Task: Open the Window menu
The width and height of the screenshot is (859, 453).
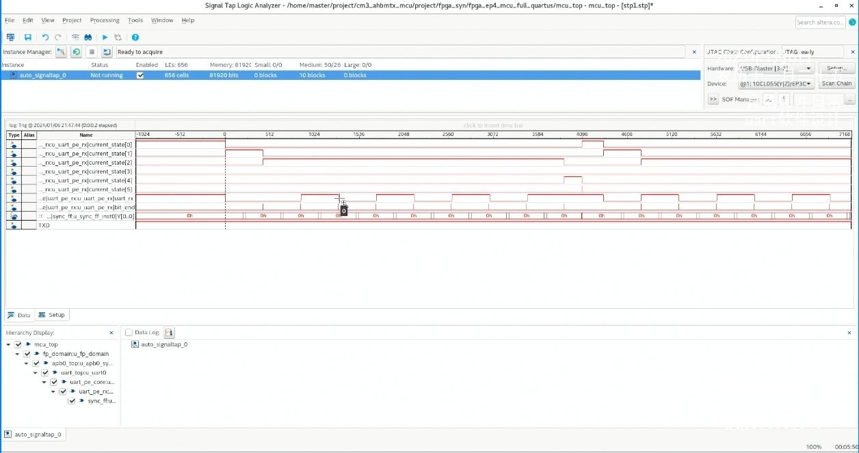Action: 162,20
